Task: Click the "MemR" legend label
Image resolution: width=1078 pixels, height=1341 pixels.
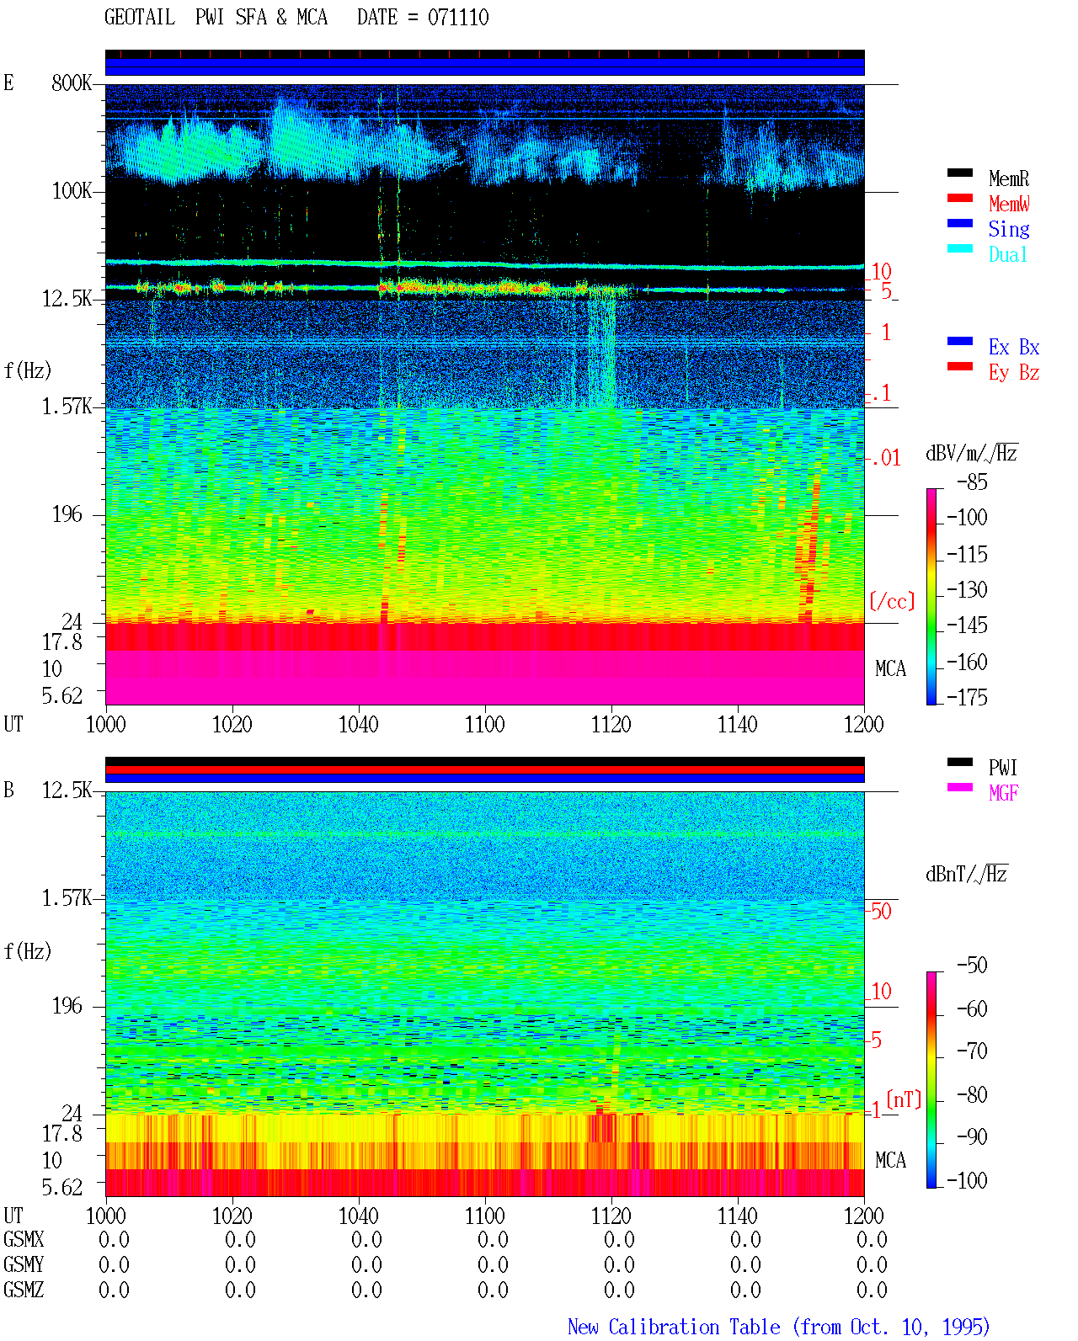Action: (1009, 178)
